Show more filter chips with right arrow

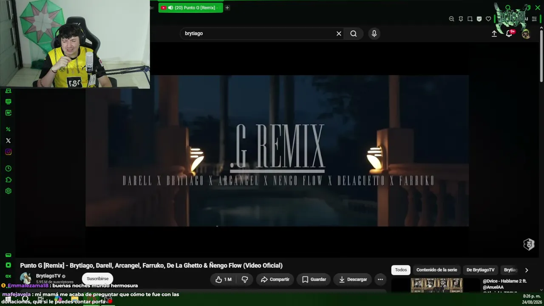[x=527, y=270]
